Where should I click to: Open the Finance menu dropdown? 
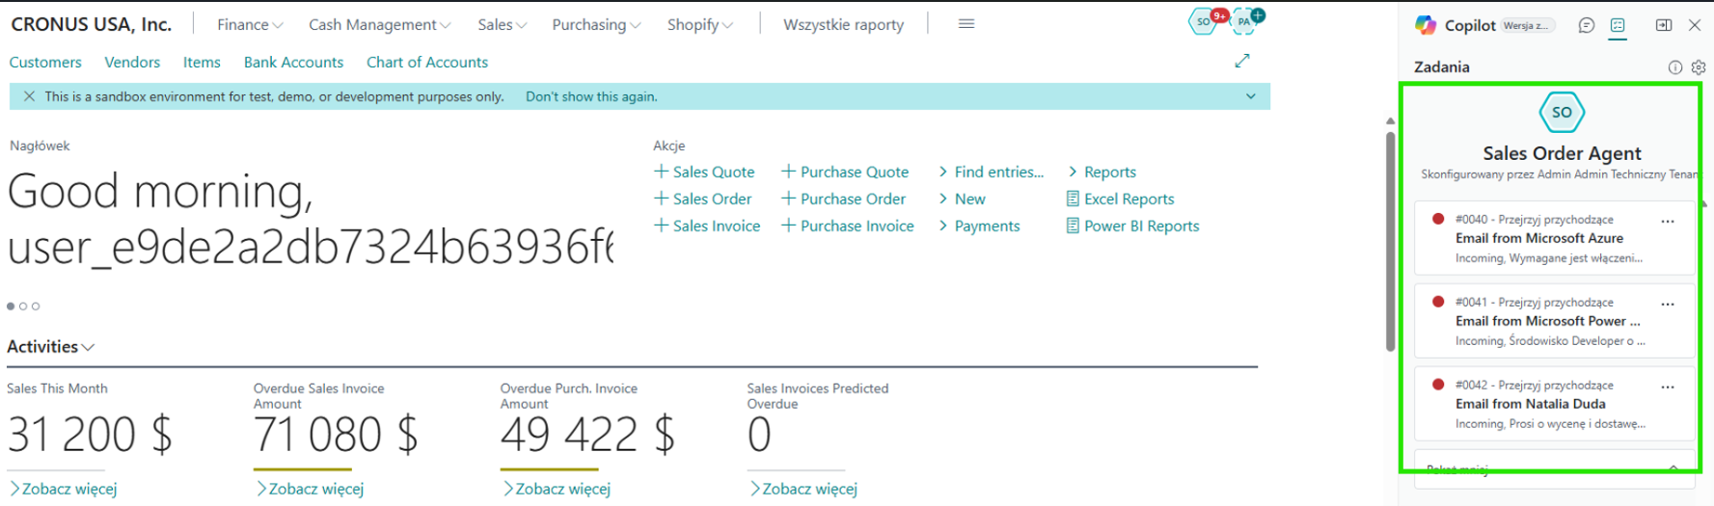coord(250,25)
